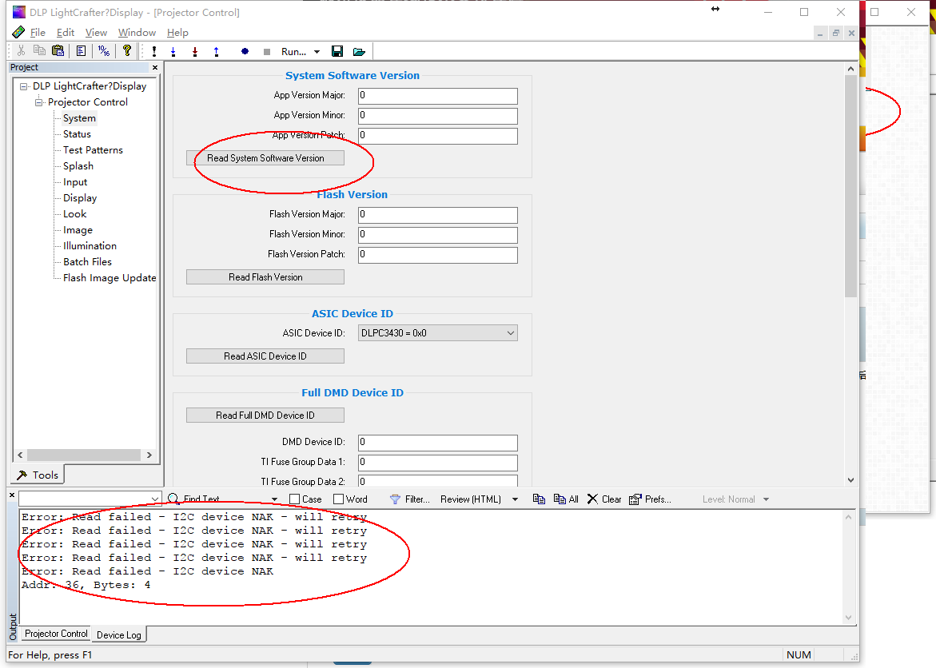The width and height of the screenshot is (936, 668).
Task: Select Test Patterns in the project tree
Action: pyautogui.click(x=94, y=150)
